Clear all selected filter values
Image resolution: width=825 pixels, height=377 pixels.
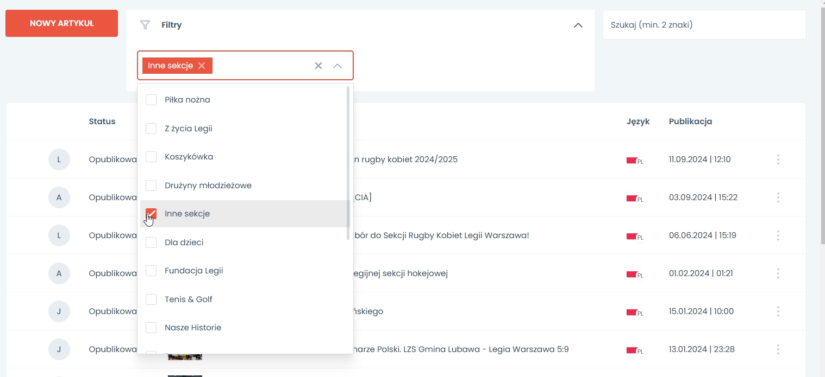(x=318, y=66)
